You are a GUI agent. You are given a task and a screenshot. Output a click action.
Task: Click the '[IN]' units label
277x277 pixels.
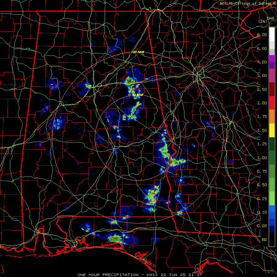coord(263,21)
